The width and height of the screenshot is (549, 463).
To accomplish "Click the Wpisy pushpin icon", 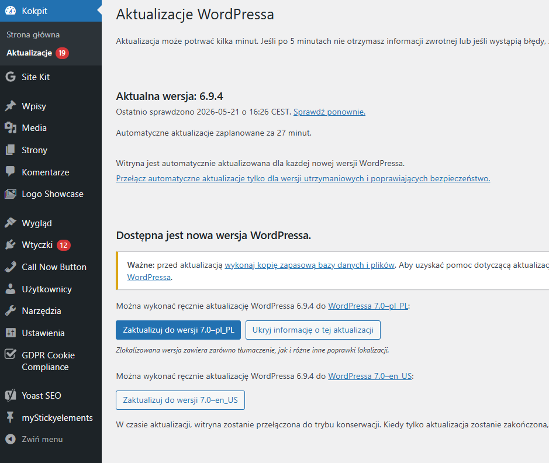I will tap(11, 106).
